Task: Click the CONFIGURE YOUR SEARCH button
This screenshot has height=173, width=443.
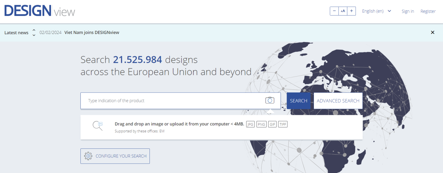Action: (x=115, y=156)
